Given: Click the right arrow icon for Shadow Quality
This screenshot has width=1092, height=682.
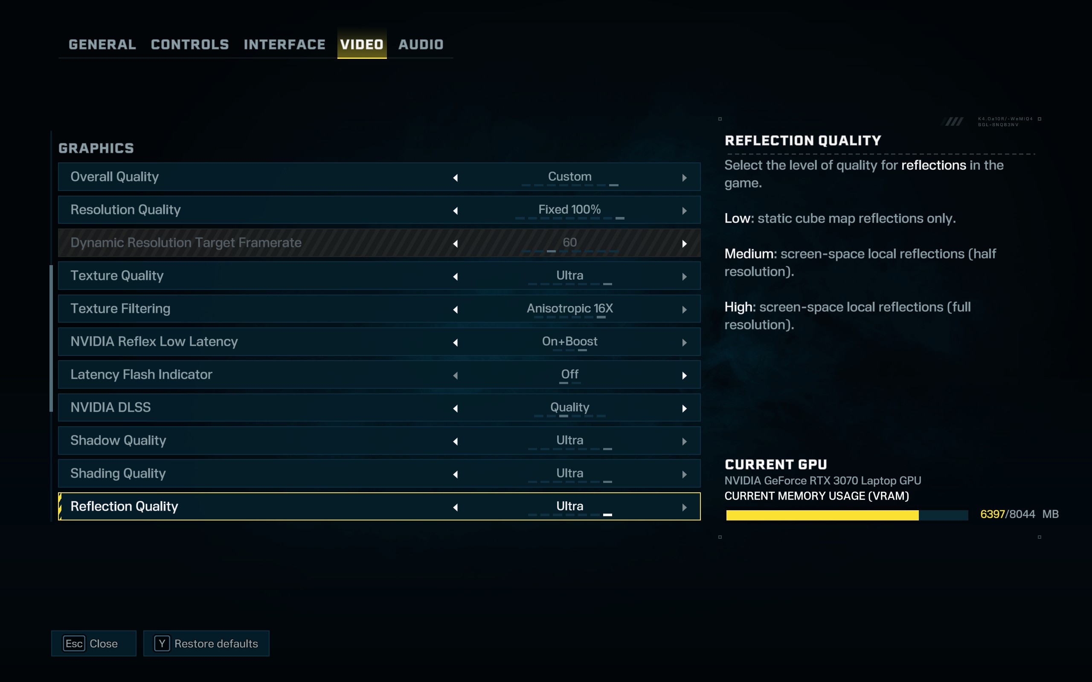Looking at the screenshot, I should tap(683, 440).
